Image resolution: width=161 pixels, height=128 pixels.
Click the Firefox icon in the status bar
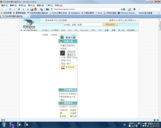coord(155,120)
